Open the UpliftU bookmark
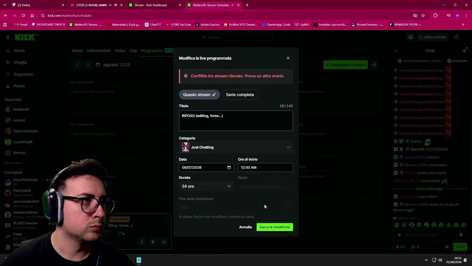This screenshot has height=266, width=472. 302,25
